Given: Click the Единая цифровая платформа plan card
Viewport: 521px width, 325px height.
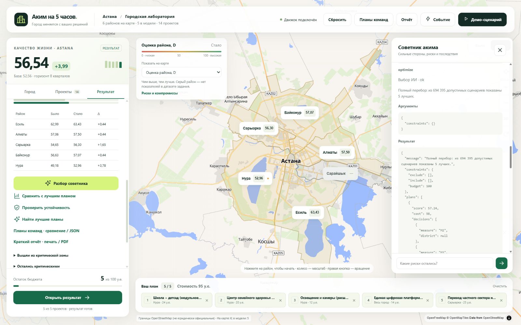Looking at the screenshot, I should coord(398,300).
